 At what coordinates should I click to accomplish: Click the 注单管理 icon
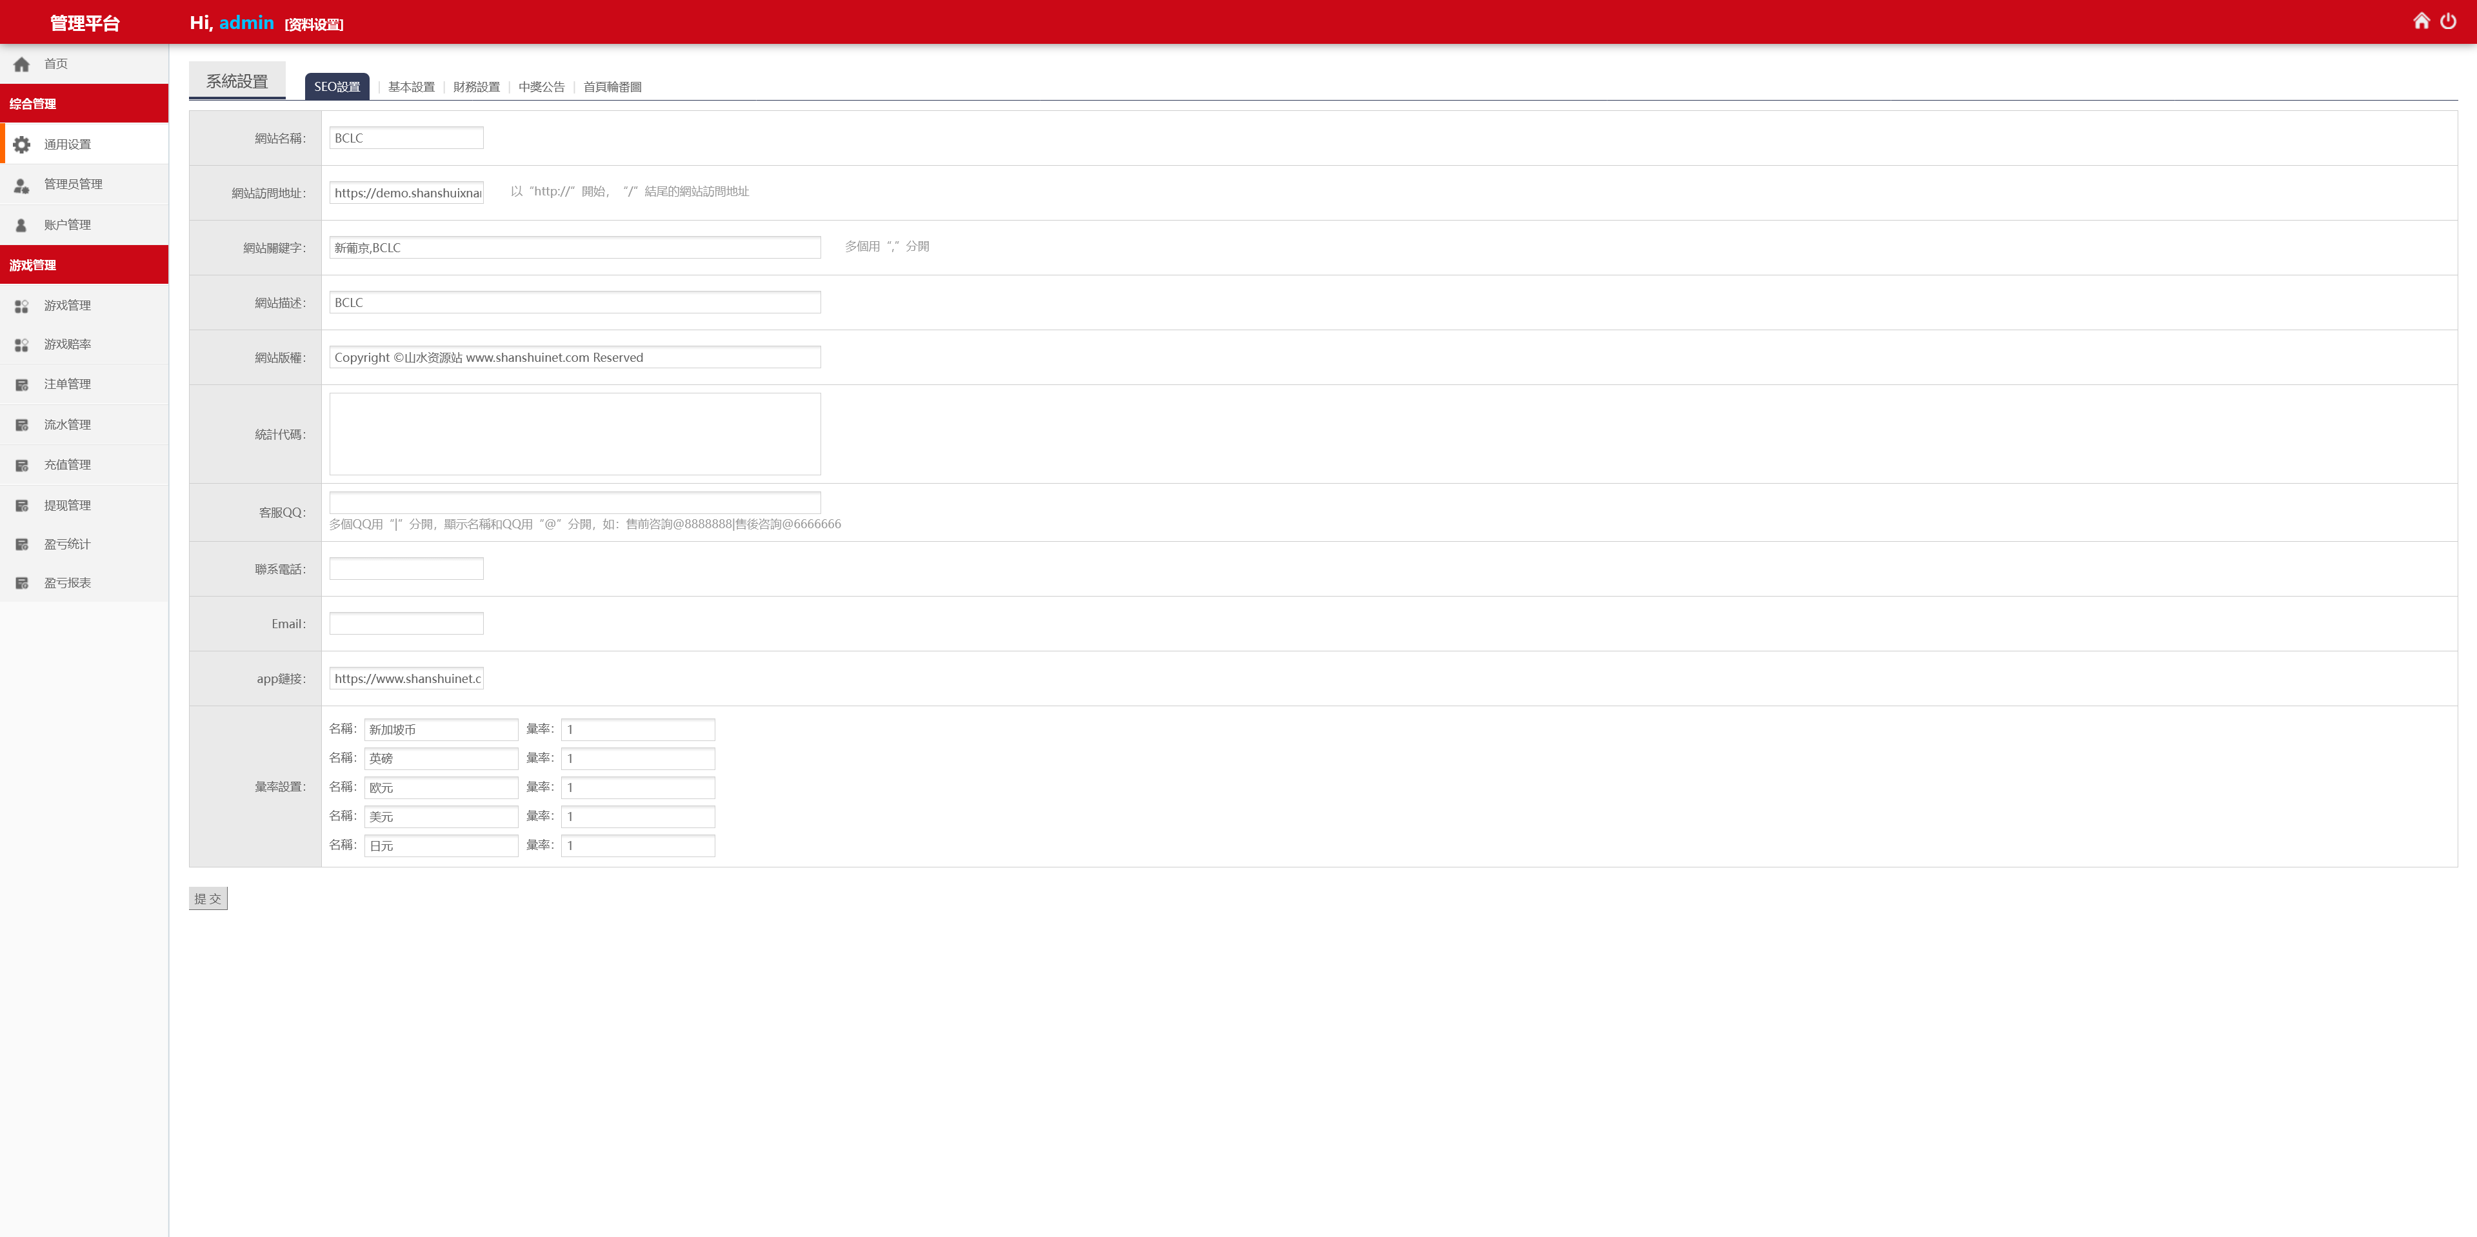21,384
